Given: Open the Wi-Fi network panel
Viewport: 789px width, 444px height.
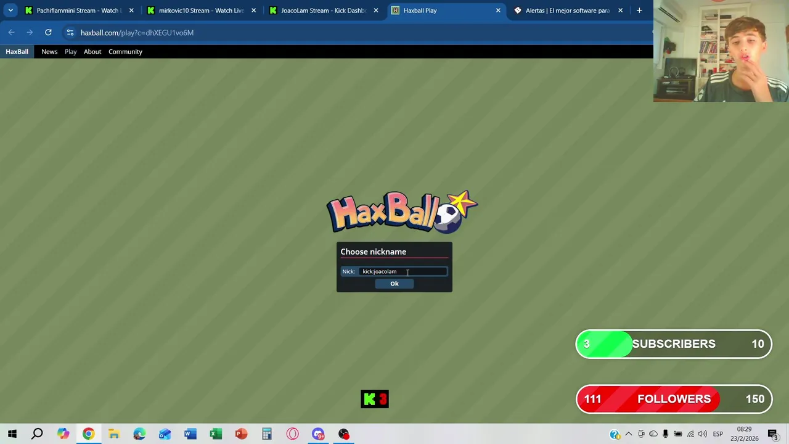Looking at the screenshot, I should [690, 434].
